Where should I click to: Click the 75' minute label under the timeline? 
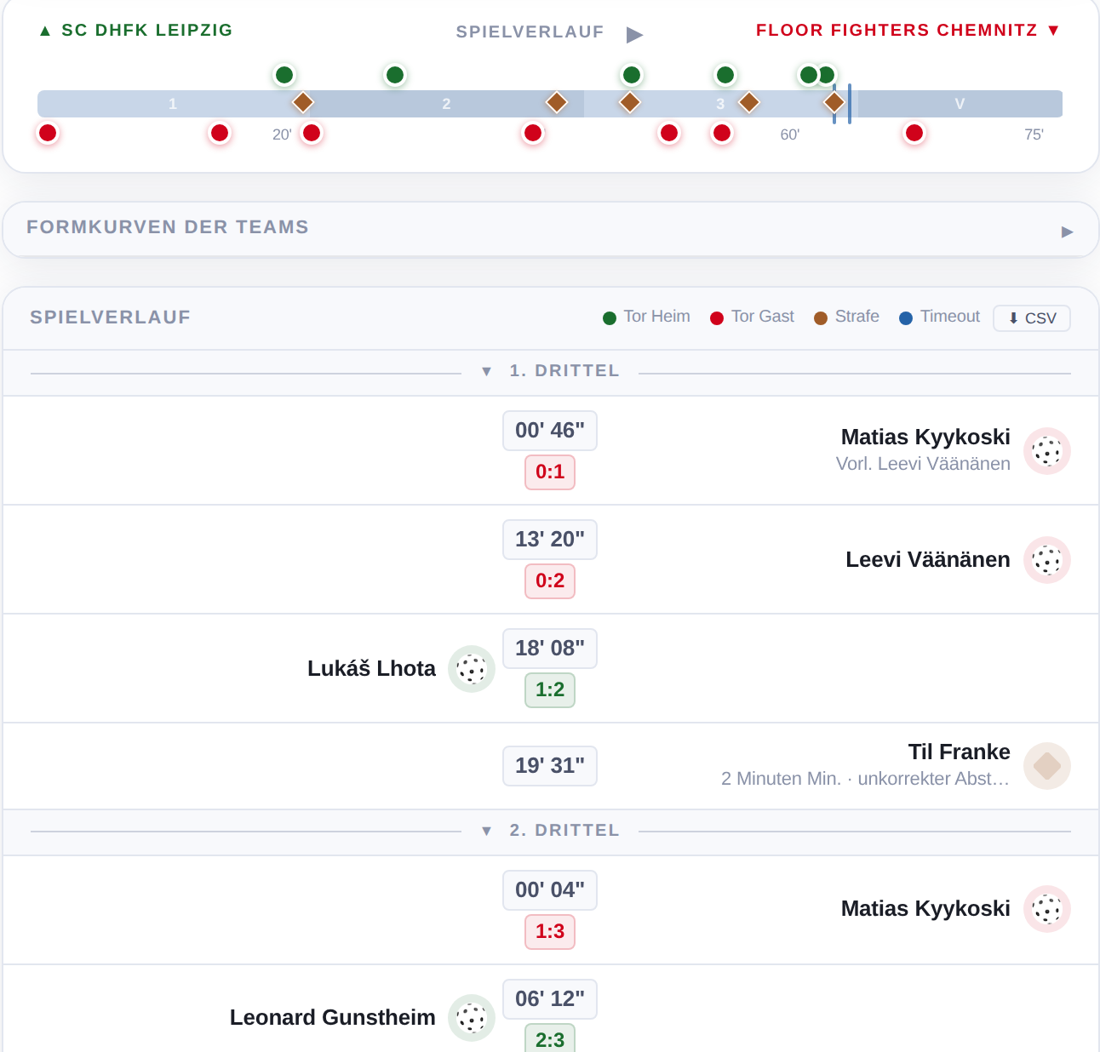click(x=1034, y=134)
